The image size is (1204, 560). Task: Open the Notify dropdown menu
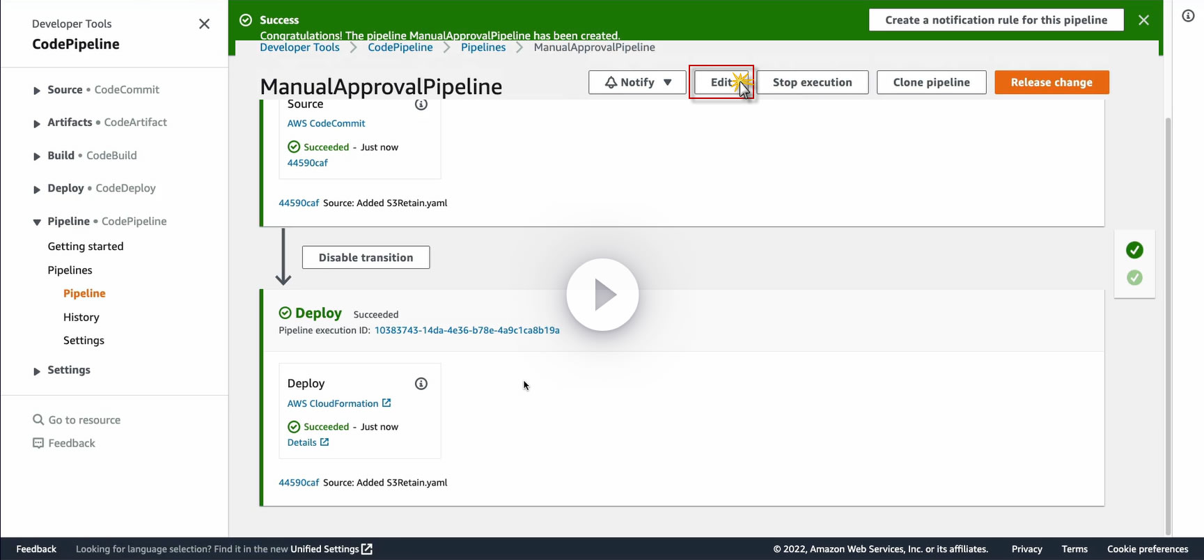pyautogui.click(x=637, y=82)
